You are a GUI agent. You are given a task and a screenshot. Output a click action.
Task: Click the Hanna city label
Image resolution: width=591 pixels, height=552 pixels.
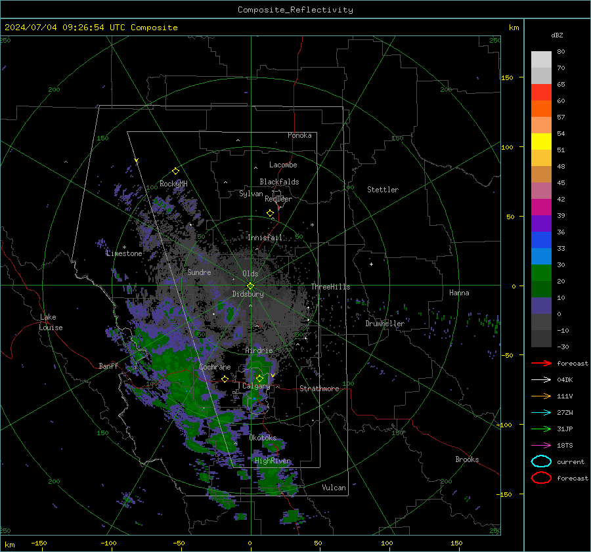pyautogui.click(x=459, y=293)
